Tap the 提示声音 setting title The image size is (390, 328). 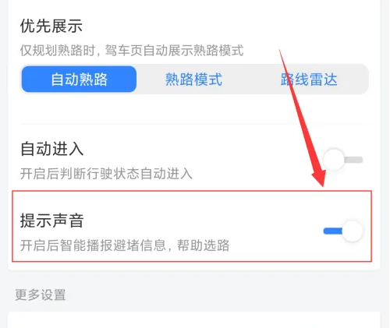(x=51, y=220)
